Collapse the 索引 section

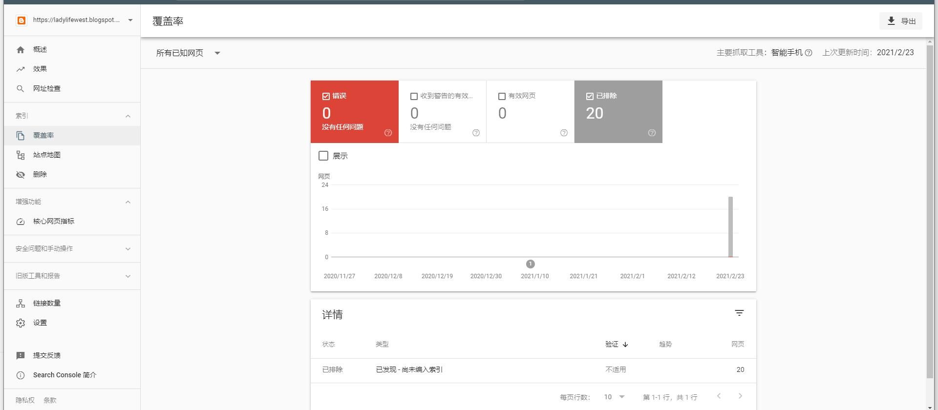(x=128, y=116)
